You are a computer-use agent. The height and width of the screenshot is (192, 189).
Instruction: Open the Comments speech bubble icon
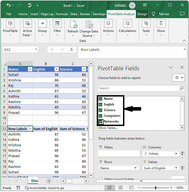(x=182, y=14)
